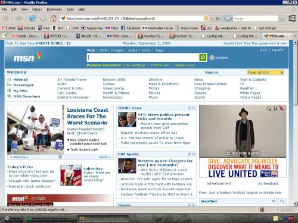Pause the advertisement video
This screenshot has width=298, height=223.
coord(275,108)
